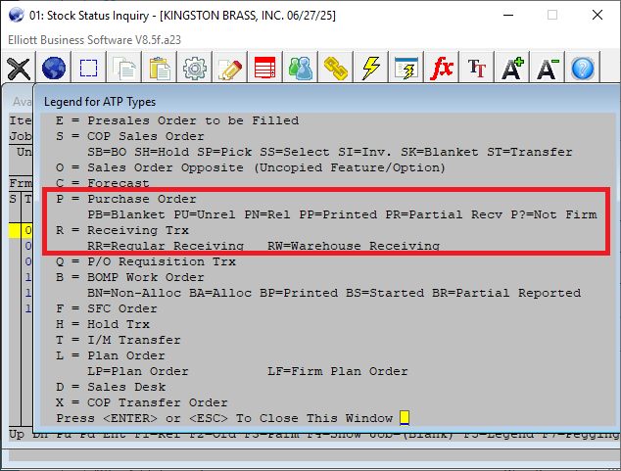Open the window with lightning icon
621x471 pixels.
(x=406, y=69)
